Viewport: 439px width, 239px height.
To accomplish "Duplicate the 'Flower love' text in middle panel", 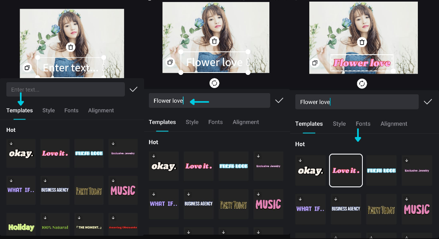I will [170, 62].
